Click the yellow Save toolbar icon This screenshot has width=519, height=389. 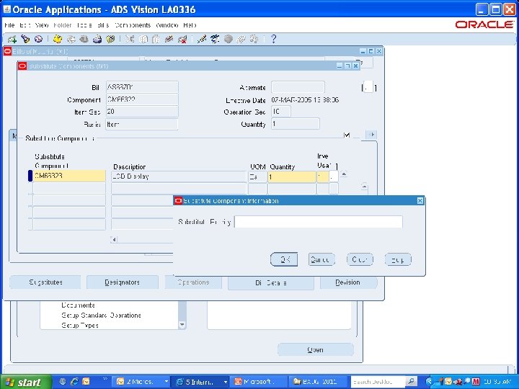[x=58, y=40]
